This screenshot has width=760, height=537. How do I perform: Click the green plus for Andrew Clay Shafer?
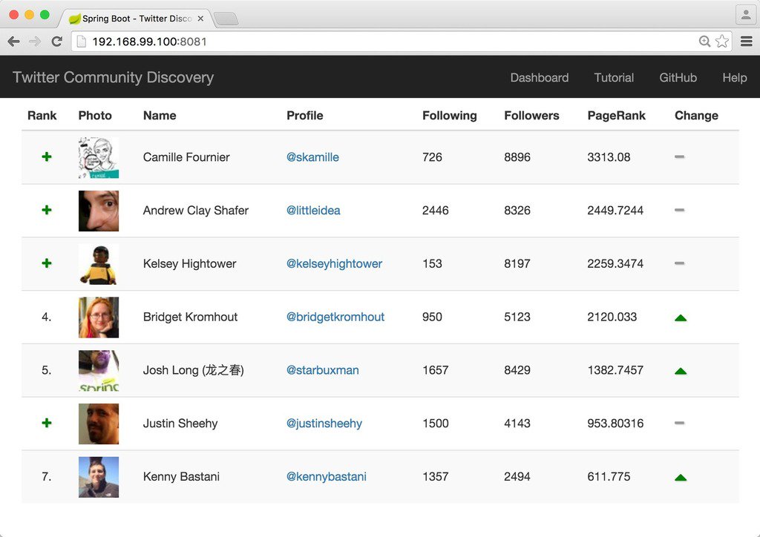(47, 210)
